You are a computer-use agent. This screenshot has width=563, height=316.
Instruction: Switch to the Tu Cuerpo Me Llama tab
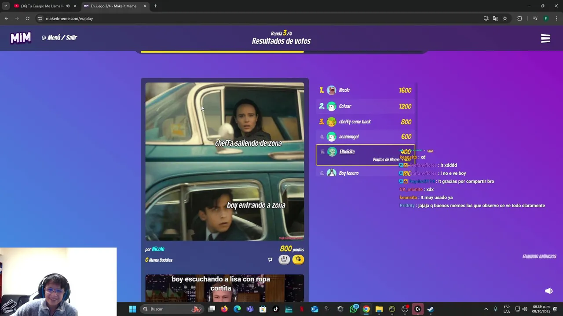click(42, 6)
